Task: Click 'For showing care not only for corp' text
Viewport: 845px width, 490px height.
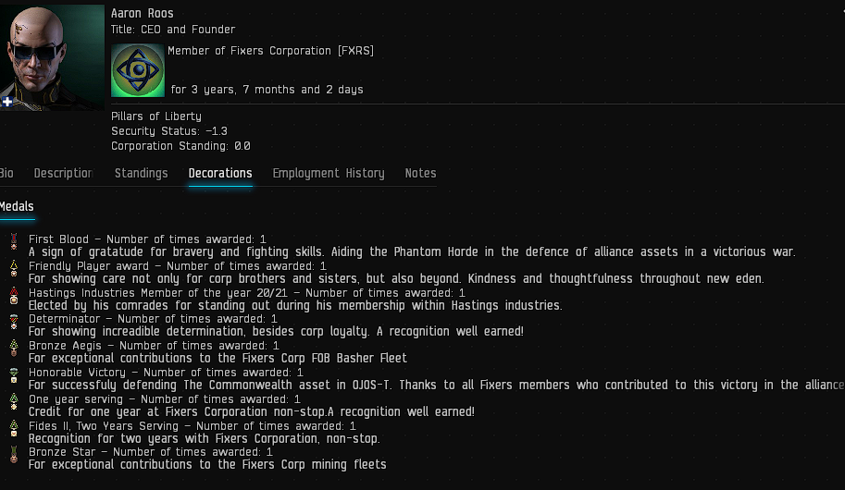Action: coord(396,279)
